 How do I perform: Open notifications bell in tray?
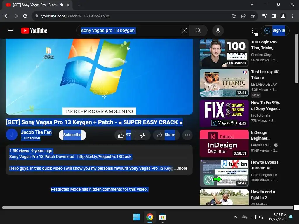click(x=291, y=217)
